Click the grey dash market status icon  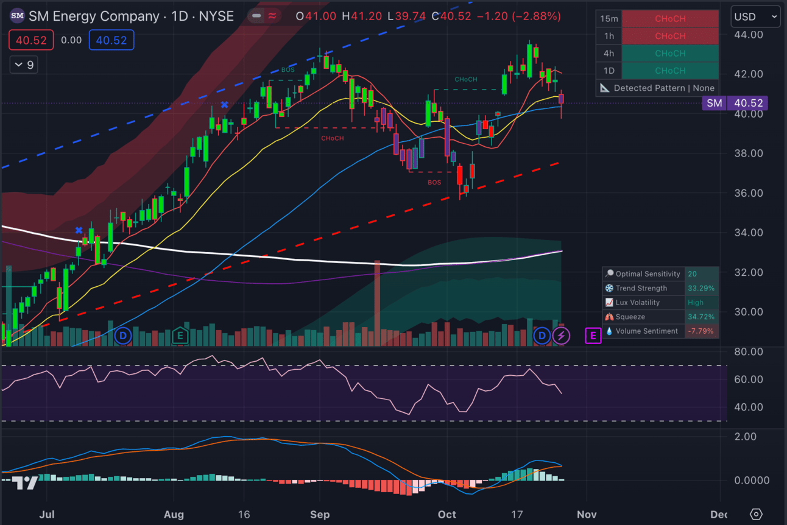[256, 16]
